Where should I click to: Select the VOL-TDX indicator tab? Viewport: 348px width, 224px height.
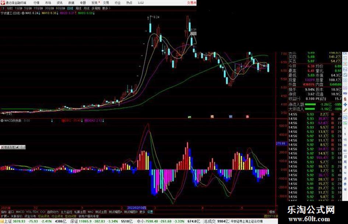click(32, 212)
